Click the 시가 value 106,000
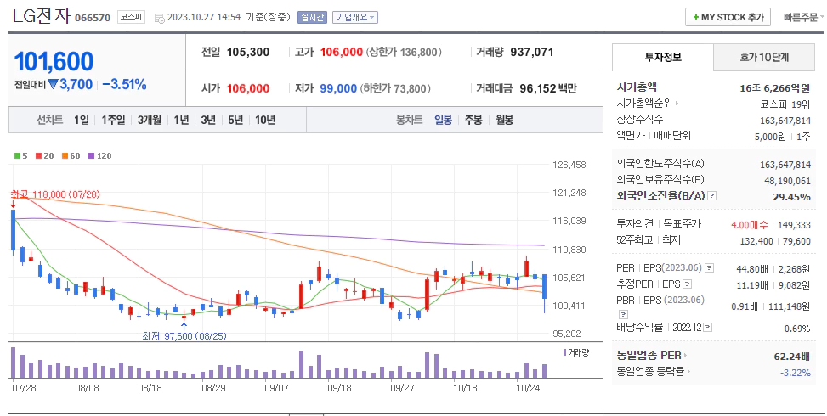Viewport: 827px width, 416px height. click(x=248, y=88)
